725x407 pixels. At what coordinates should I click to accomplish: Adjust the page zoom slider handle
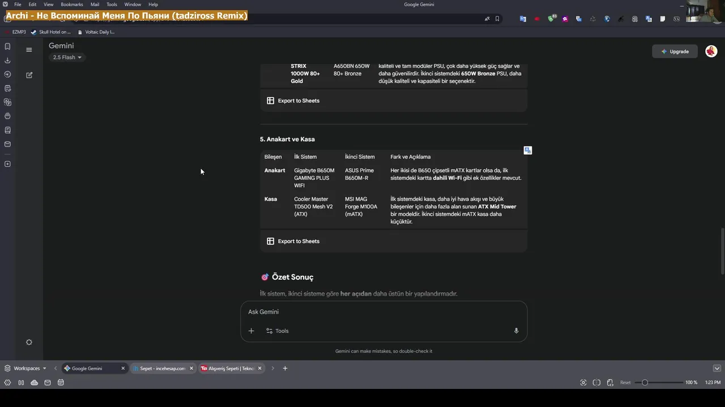coord(645,383)
